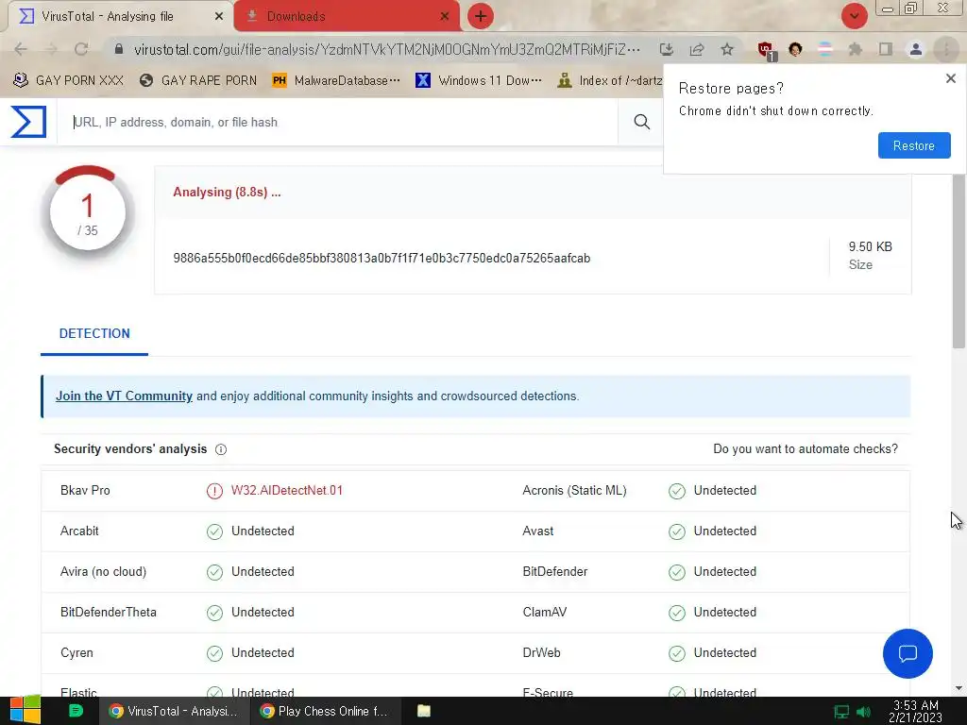Click the Analysing (8.8s) status text
Viewport: 967px width, 725px height.
pyautogui.click(x=227, y=193)
